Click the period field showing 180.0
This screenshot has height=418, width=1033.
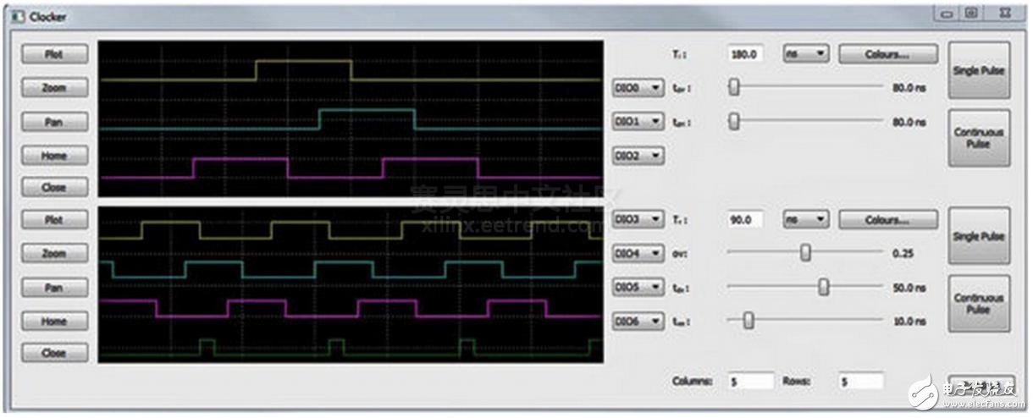tap(745, 54)
